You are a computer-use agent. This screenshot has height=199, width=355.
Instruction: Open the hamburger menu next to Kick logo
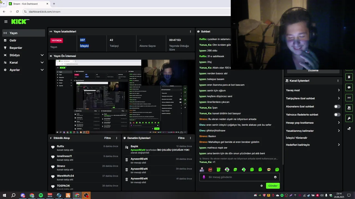6,22
